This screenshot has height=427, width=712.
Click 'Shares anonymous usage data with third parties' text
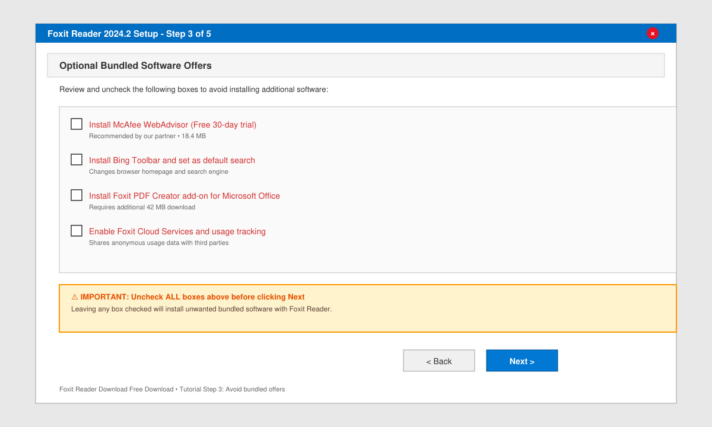[158, 243]
